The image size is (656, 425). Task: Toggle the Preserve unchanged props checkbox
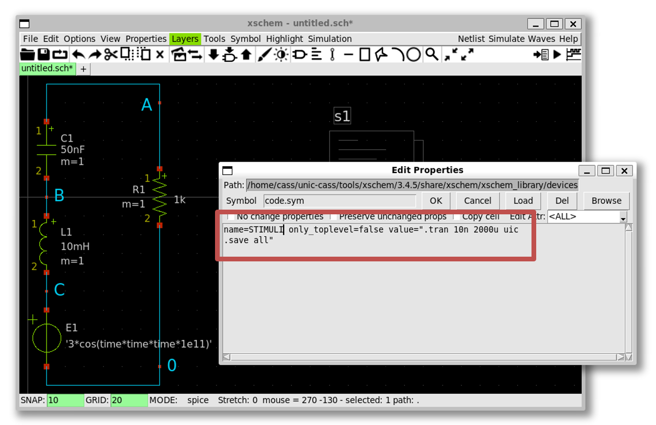[332, 216]
